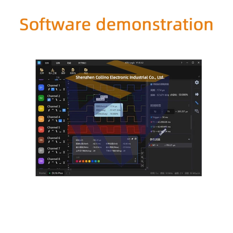Click the D2 green channel badge
The height and width of the screenshot is (233, 233).
pos(41,98)
